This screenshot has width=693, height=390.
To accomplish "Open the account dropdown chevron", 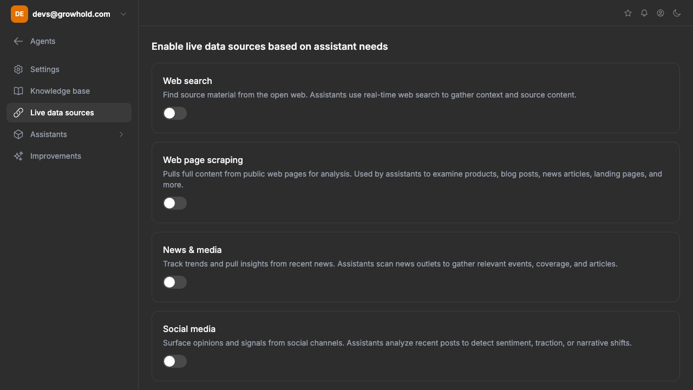I will coord(123,14).
